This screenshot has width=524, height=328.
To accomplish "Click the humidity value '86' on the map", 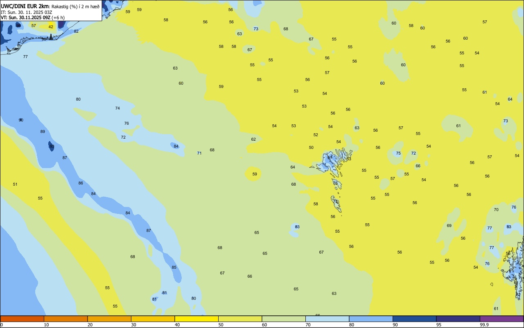I will coord(81,183).
